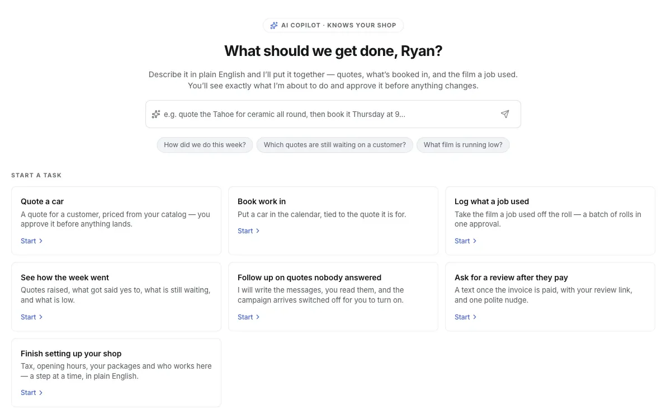This screenshot has height=414, width=671.
Task: Click the 'Quote a car' card title
Action: tap(42, 201)
